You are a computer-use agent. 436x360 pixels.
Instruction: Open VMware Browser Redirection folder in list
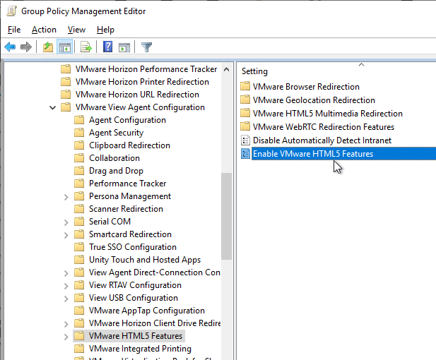306,86
